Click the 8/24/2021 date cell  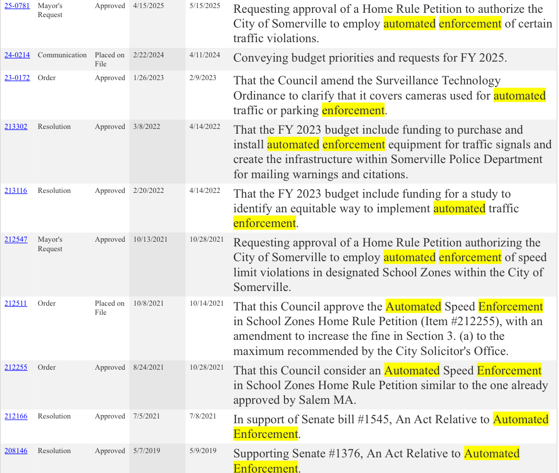coord(149,367)
